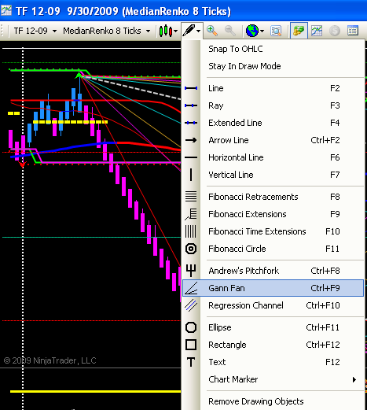Toggle Stay In Draw Mode option
This screenshot has width=367, height=410.
(273, 66)
